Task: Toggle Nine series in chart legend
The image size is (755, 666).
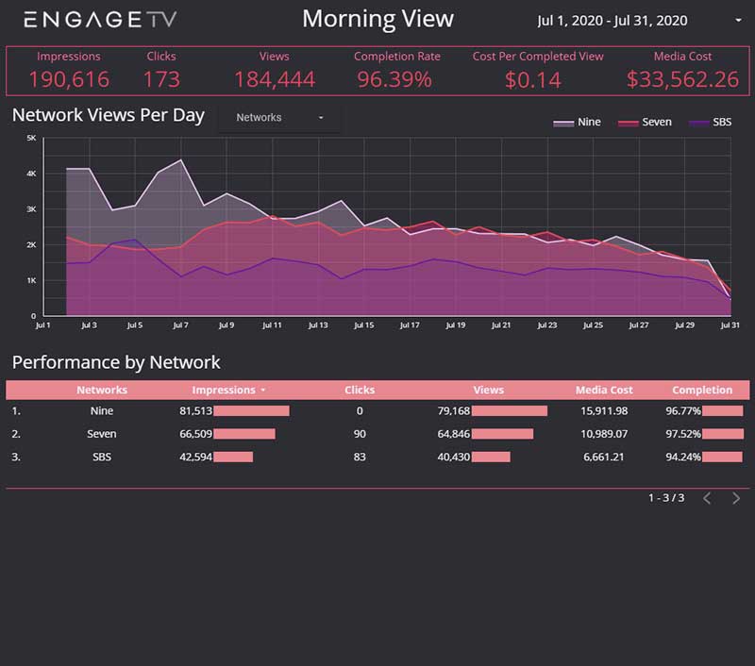Action: click(x=578, y=123)
